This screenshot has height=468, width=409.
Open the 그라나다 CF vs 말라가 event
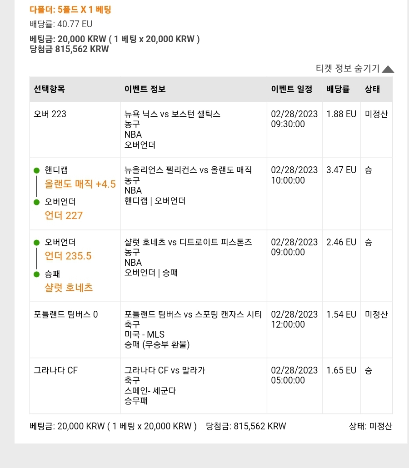click(x=165, y=370)
